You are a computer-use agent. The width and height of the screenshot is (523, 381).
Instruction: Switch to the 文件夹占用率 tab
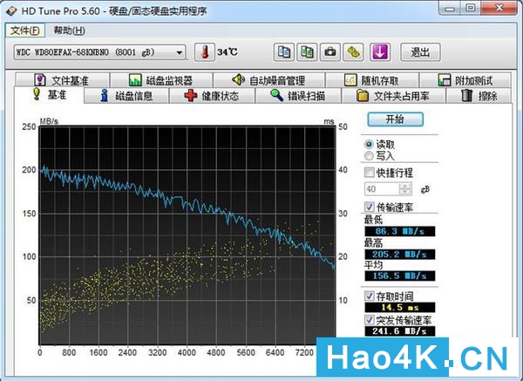[x=393, y=96]
